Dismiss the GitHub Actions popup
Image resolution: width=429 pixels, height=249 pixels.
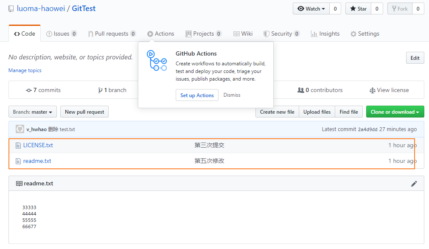pos(232,95)
